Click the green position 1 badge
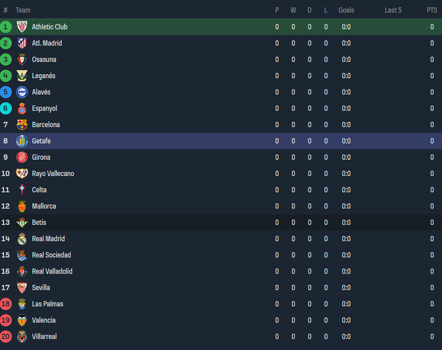 click(x=6, y=27)
